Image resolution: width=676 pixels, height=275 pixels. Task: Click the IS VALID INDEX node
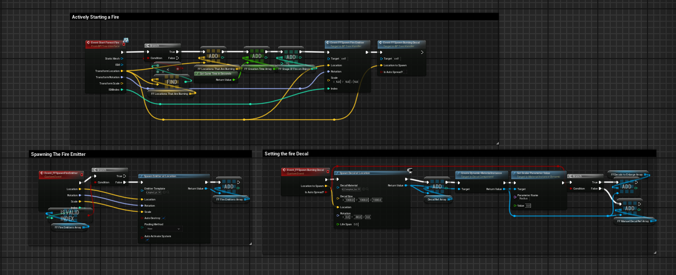(71, 215)
